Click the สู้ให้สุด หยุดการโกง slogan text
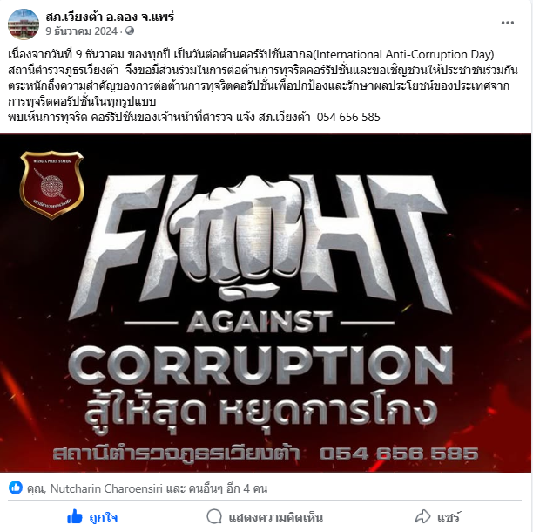Screen dimensions: 533x532 pos(260,412)
